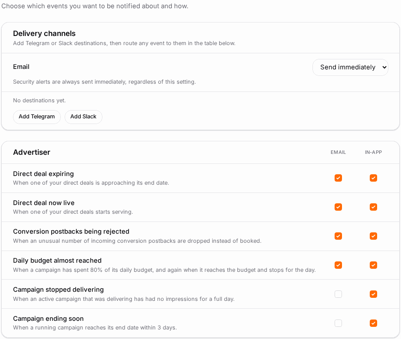Click the Add Telegram or Slack destinations description

click(x=124, y=43)
